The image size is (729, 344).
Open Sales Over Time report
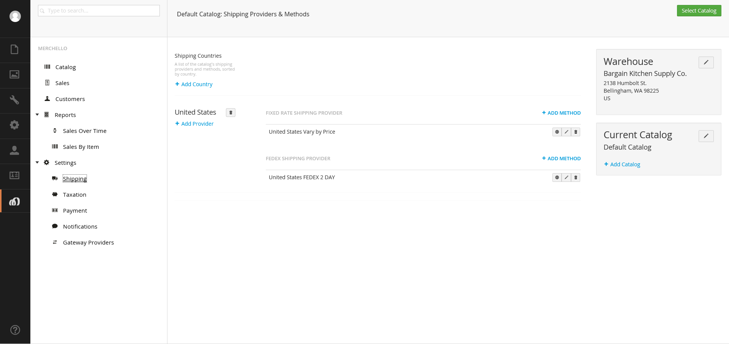[85, 131]
